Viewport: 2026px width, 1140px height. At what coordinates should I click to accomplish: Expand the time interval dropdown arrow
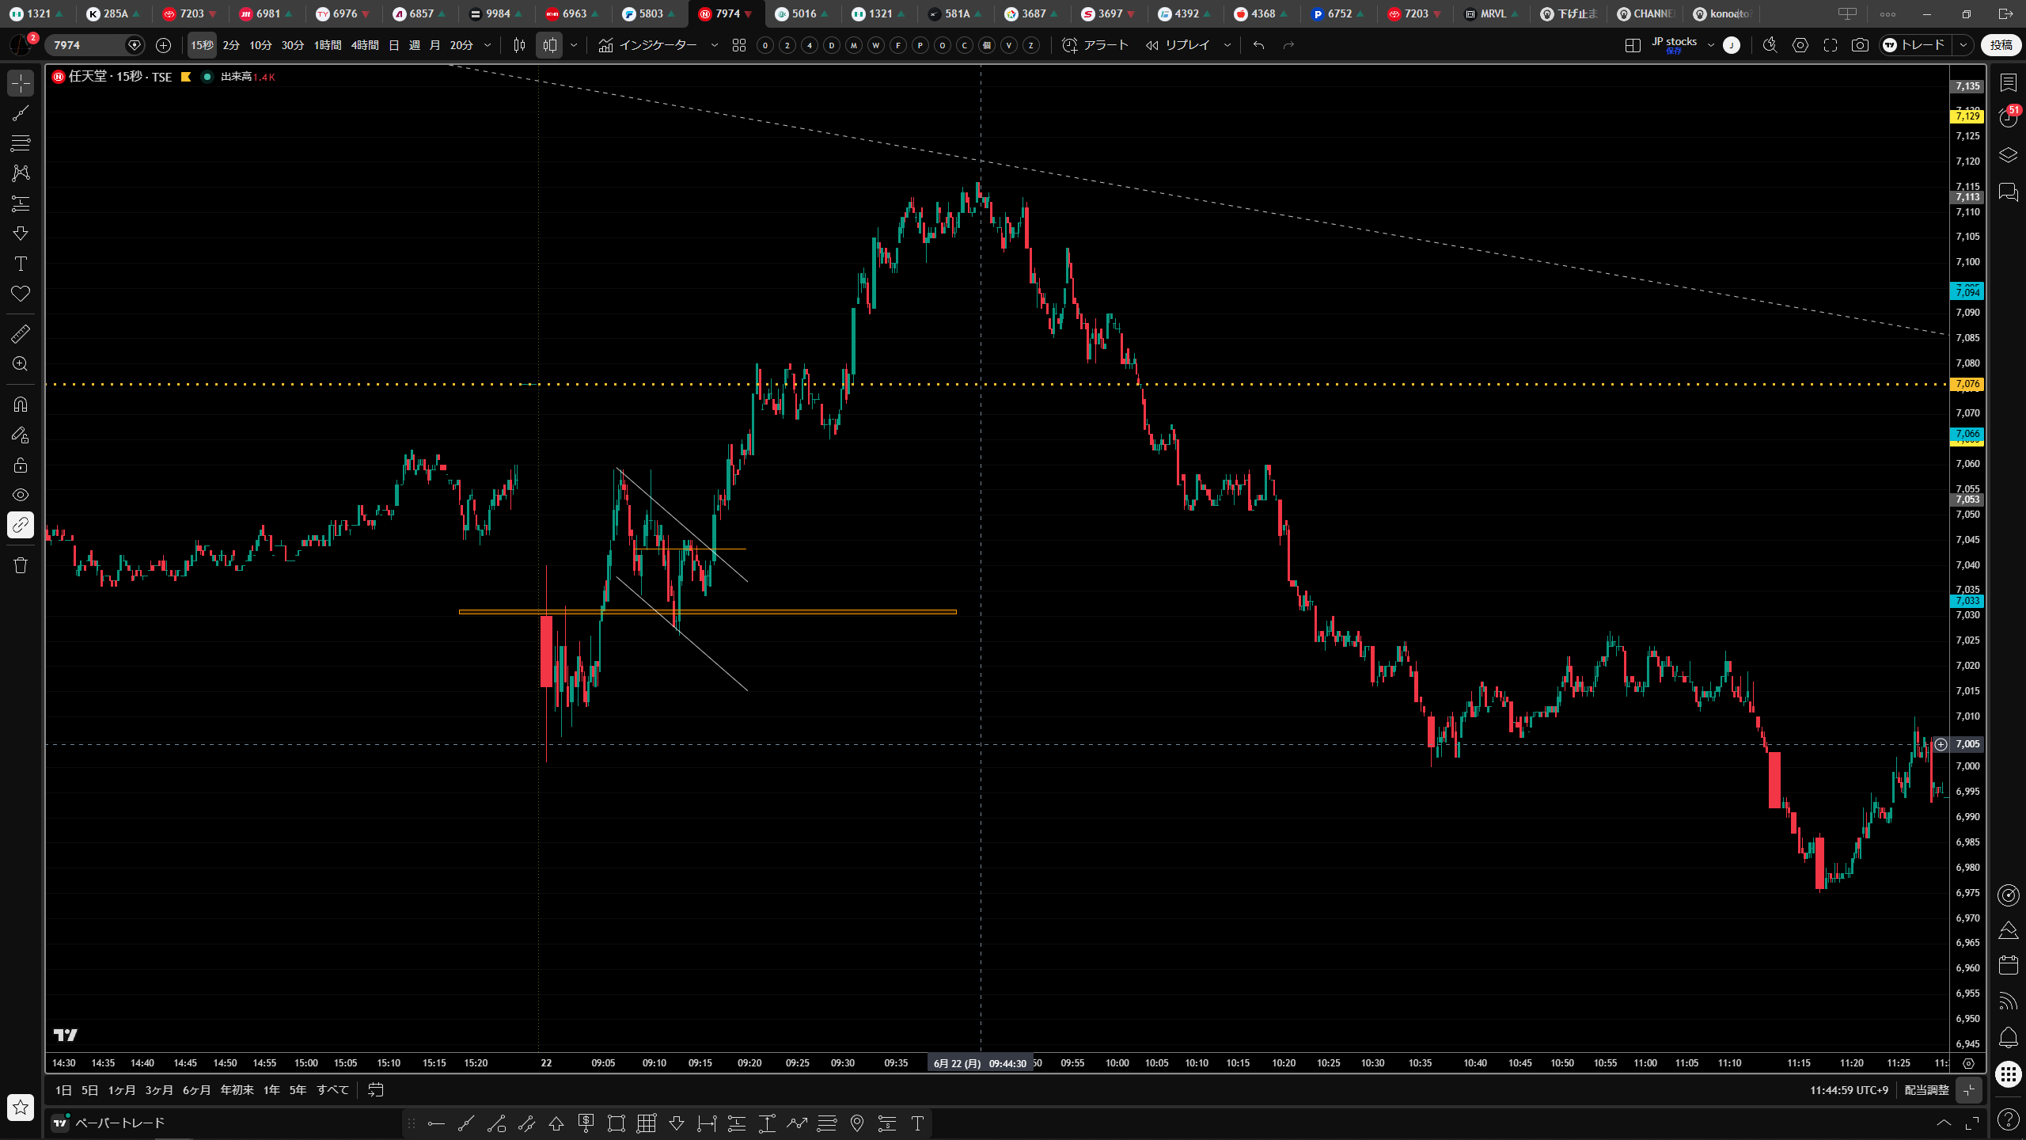point(488,45)
